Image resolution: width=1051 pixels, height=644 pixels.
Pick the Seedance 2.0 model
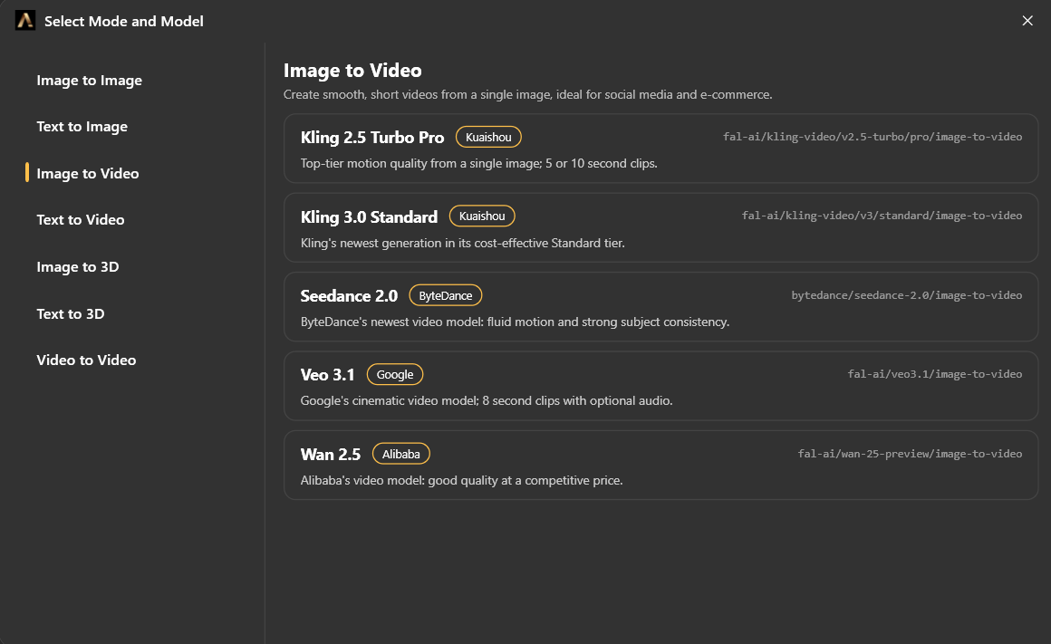point(660,307)
